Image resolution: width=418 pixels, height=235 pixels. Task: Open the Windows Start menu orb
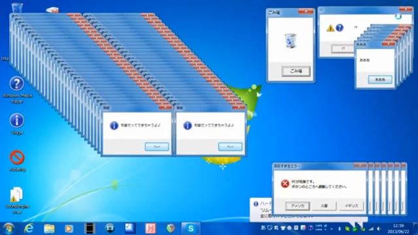pos(8,228)
